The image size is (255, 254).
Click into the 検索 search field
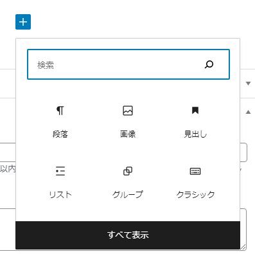point(128,64)
